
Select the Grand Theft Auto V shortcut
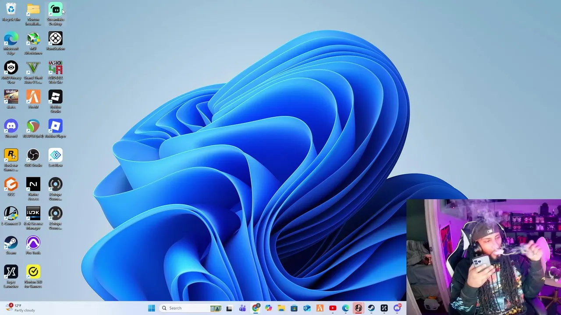point(33,72)
